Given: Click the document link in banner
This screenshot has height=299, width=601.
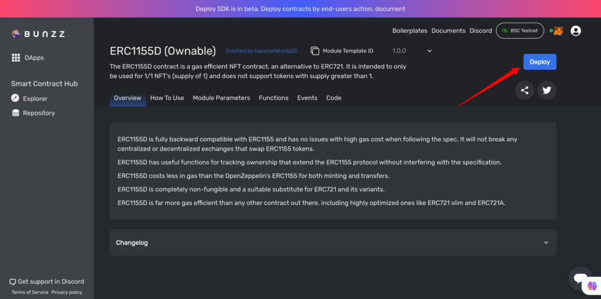Looking at the screenshot, I should point(390,9).
